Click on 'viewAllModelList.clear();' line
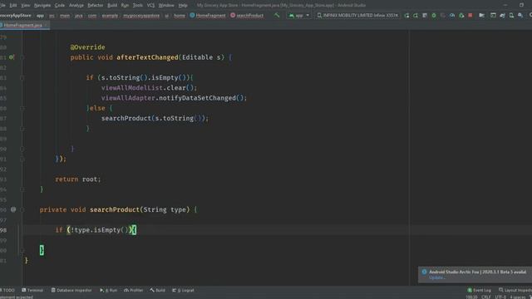 149,88
